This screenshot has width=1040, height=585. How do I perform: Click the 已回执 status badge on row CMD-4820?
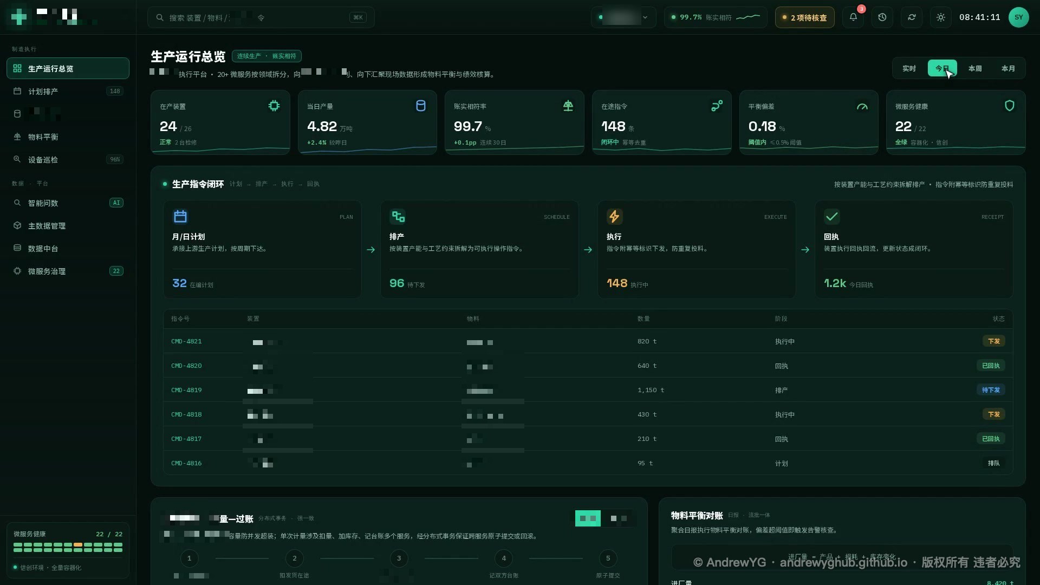click(x=991, y=365)
